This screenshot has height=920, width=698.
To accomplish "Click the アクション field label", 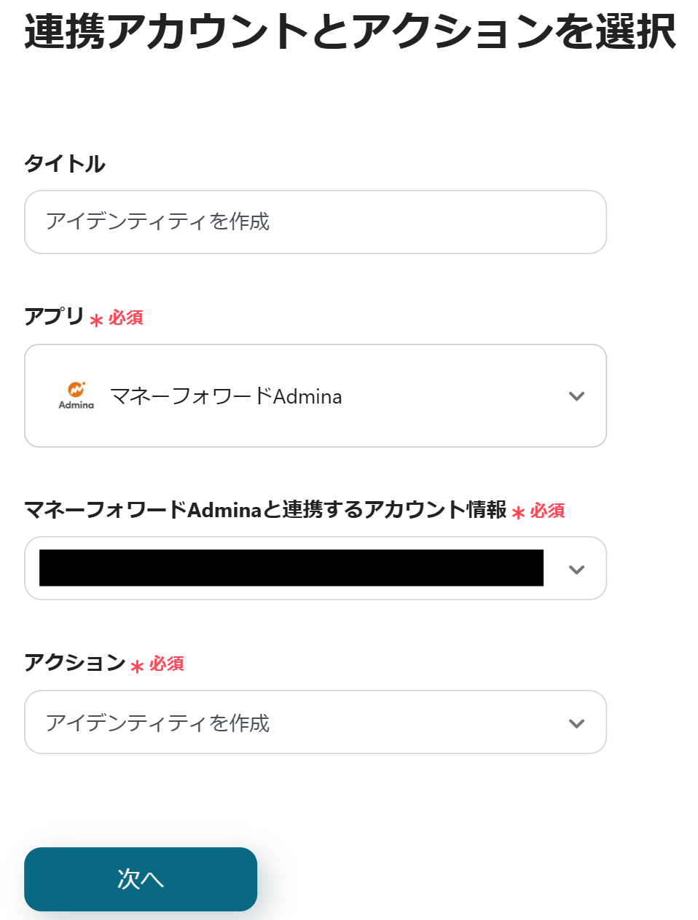I will 75,663.
